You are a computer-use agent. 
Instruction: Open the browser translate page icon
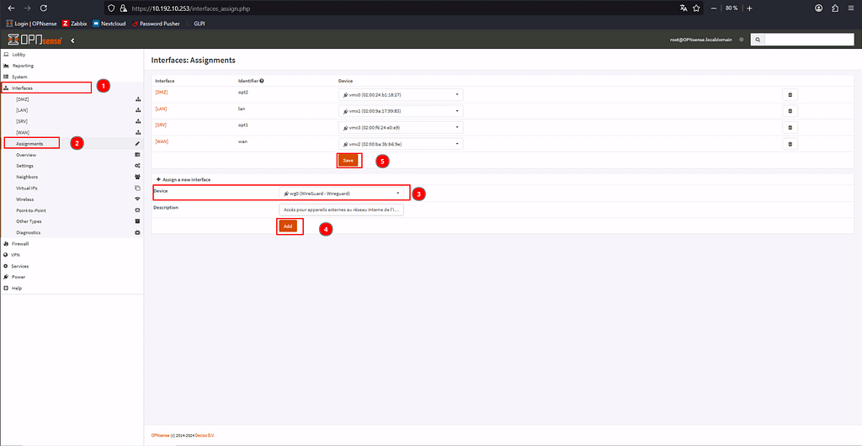click(684, 8)
